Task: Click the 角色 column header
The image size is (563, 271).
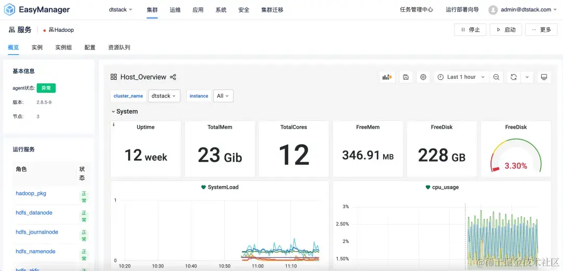Action: 21,169
